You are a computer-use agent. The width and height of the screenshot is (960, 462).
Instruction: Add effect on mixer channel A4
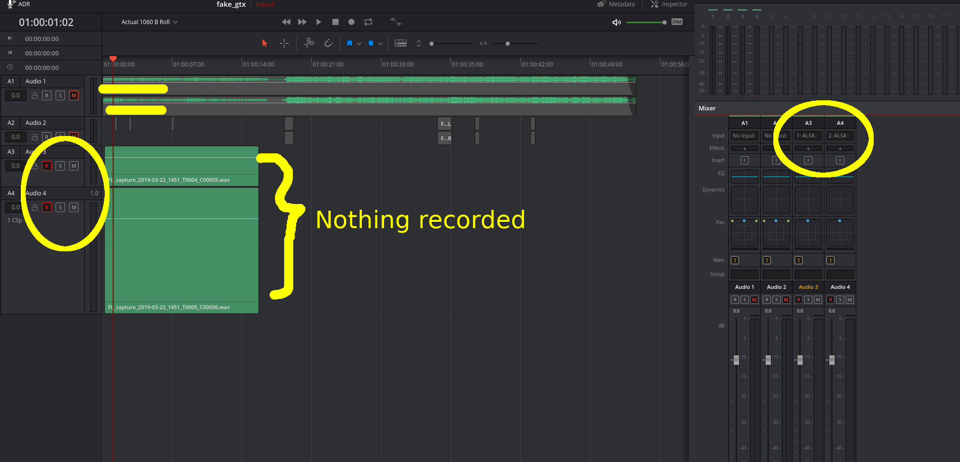pos(840,149)
